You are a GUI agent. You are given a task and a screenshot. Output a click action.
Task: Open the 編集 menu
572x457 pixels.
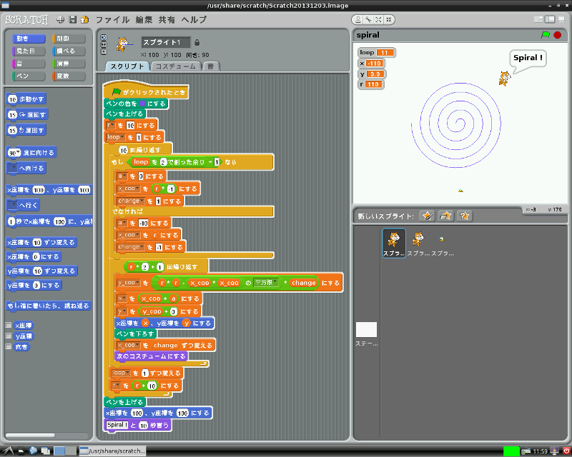click(144, 20)
